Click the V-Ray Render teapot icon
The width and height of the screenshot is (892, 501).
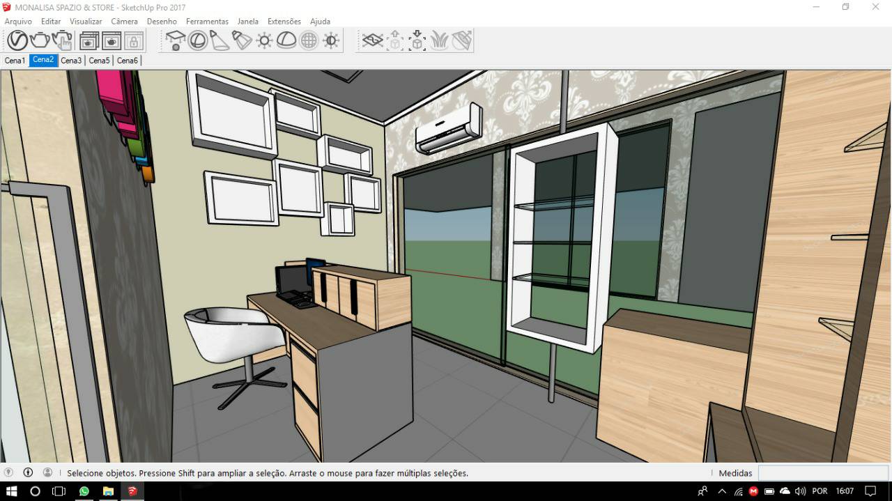pyautogui.click(x=40, y=40)
